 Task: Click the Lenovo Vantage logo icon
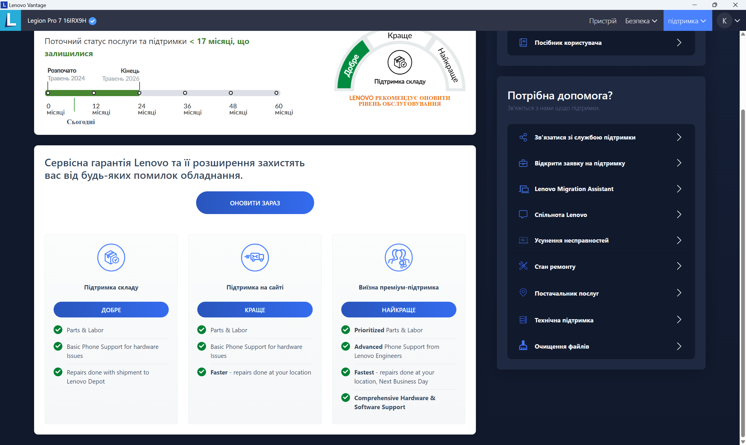[x=10, y=20]
